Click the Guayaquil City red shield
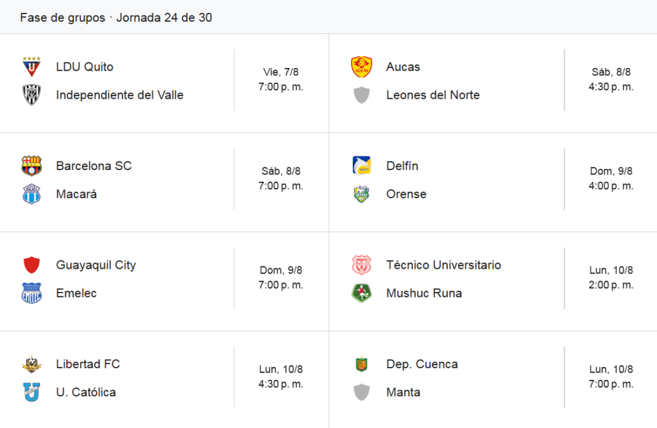 [31, 265]
